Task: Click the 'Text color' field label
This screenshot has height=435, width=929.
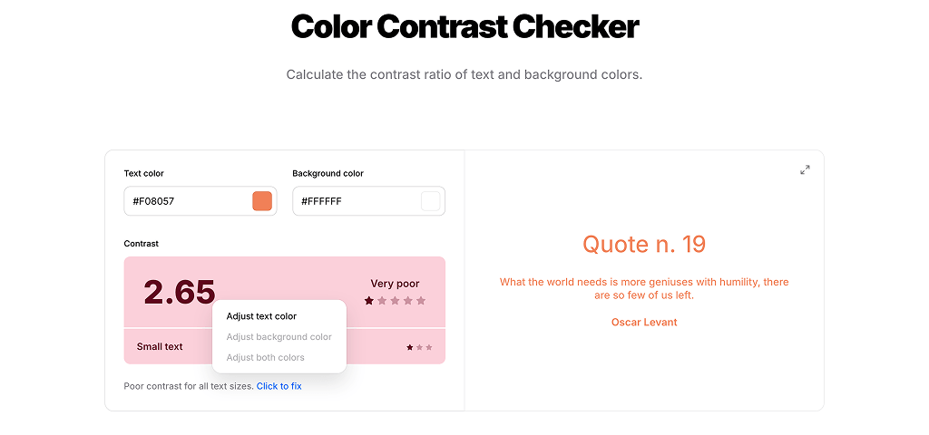Action: [144, 173]
